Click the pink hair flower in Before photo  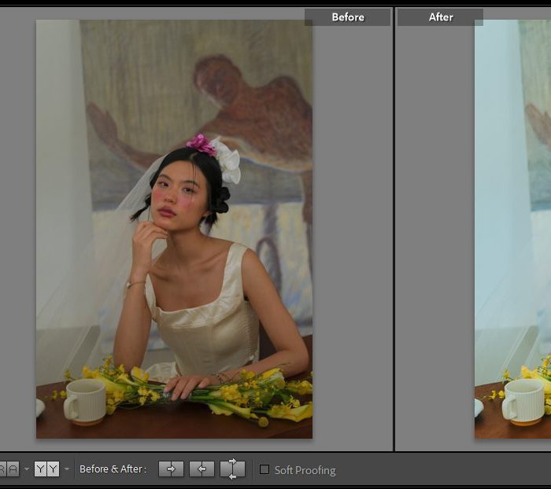(201, 144)
